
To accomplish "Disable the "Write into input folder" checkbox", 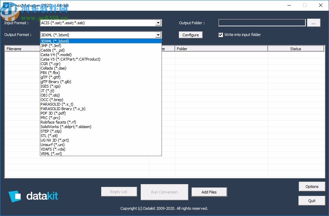I will 221,35.
